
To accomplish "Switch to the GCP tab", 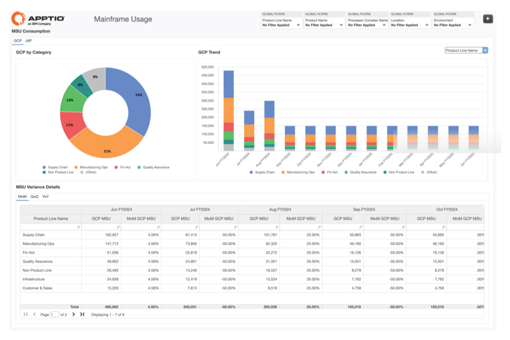I will pyautogui.click(x=18, y=41).
